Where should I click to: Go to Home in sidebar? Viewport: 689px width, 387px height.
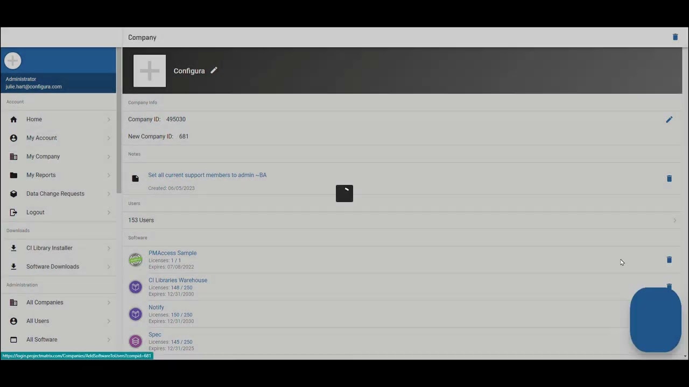pyautogui.click(x=58, y=119)
